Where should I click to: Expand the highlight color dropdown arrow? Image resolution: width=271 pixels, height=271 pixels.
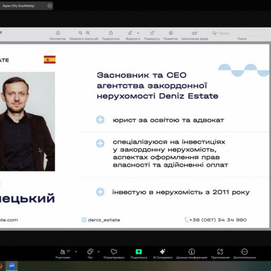coord(138,33)
